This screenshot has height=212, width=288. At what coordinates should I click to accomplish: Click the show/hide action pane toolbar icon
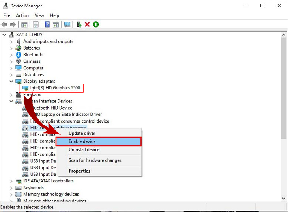pos(56,24)
